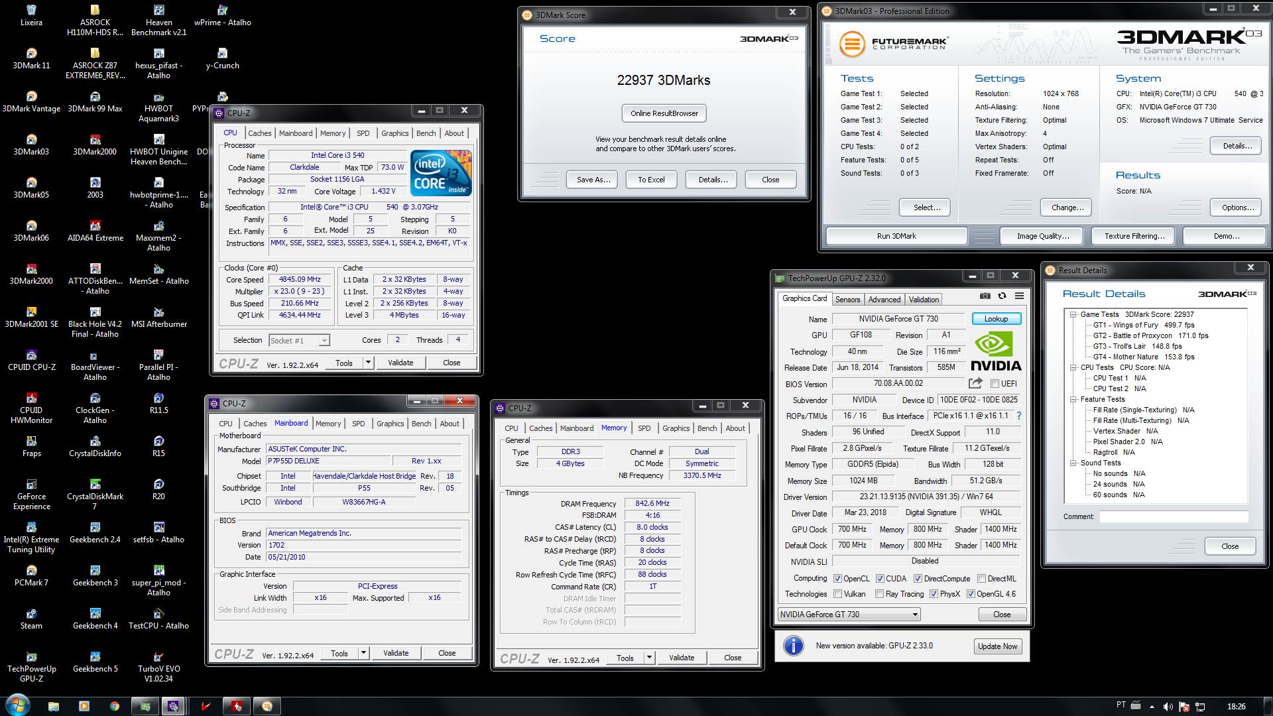Click the GPU-Z refresh icon
The width and height of the screenshot is (1273, 716).
(1002, 296)
